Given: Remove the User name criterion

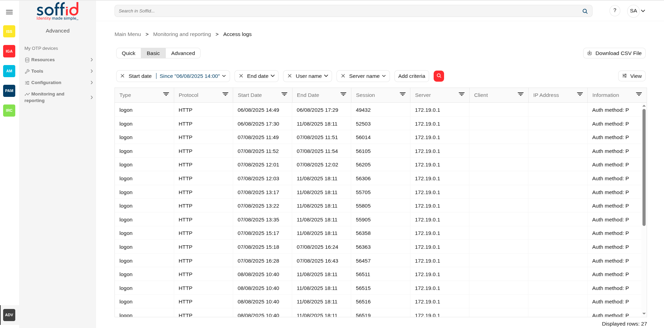Looking at the screenshot, I should click(x=290, y=76).
